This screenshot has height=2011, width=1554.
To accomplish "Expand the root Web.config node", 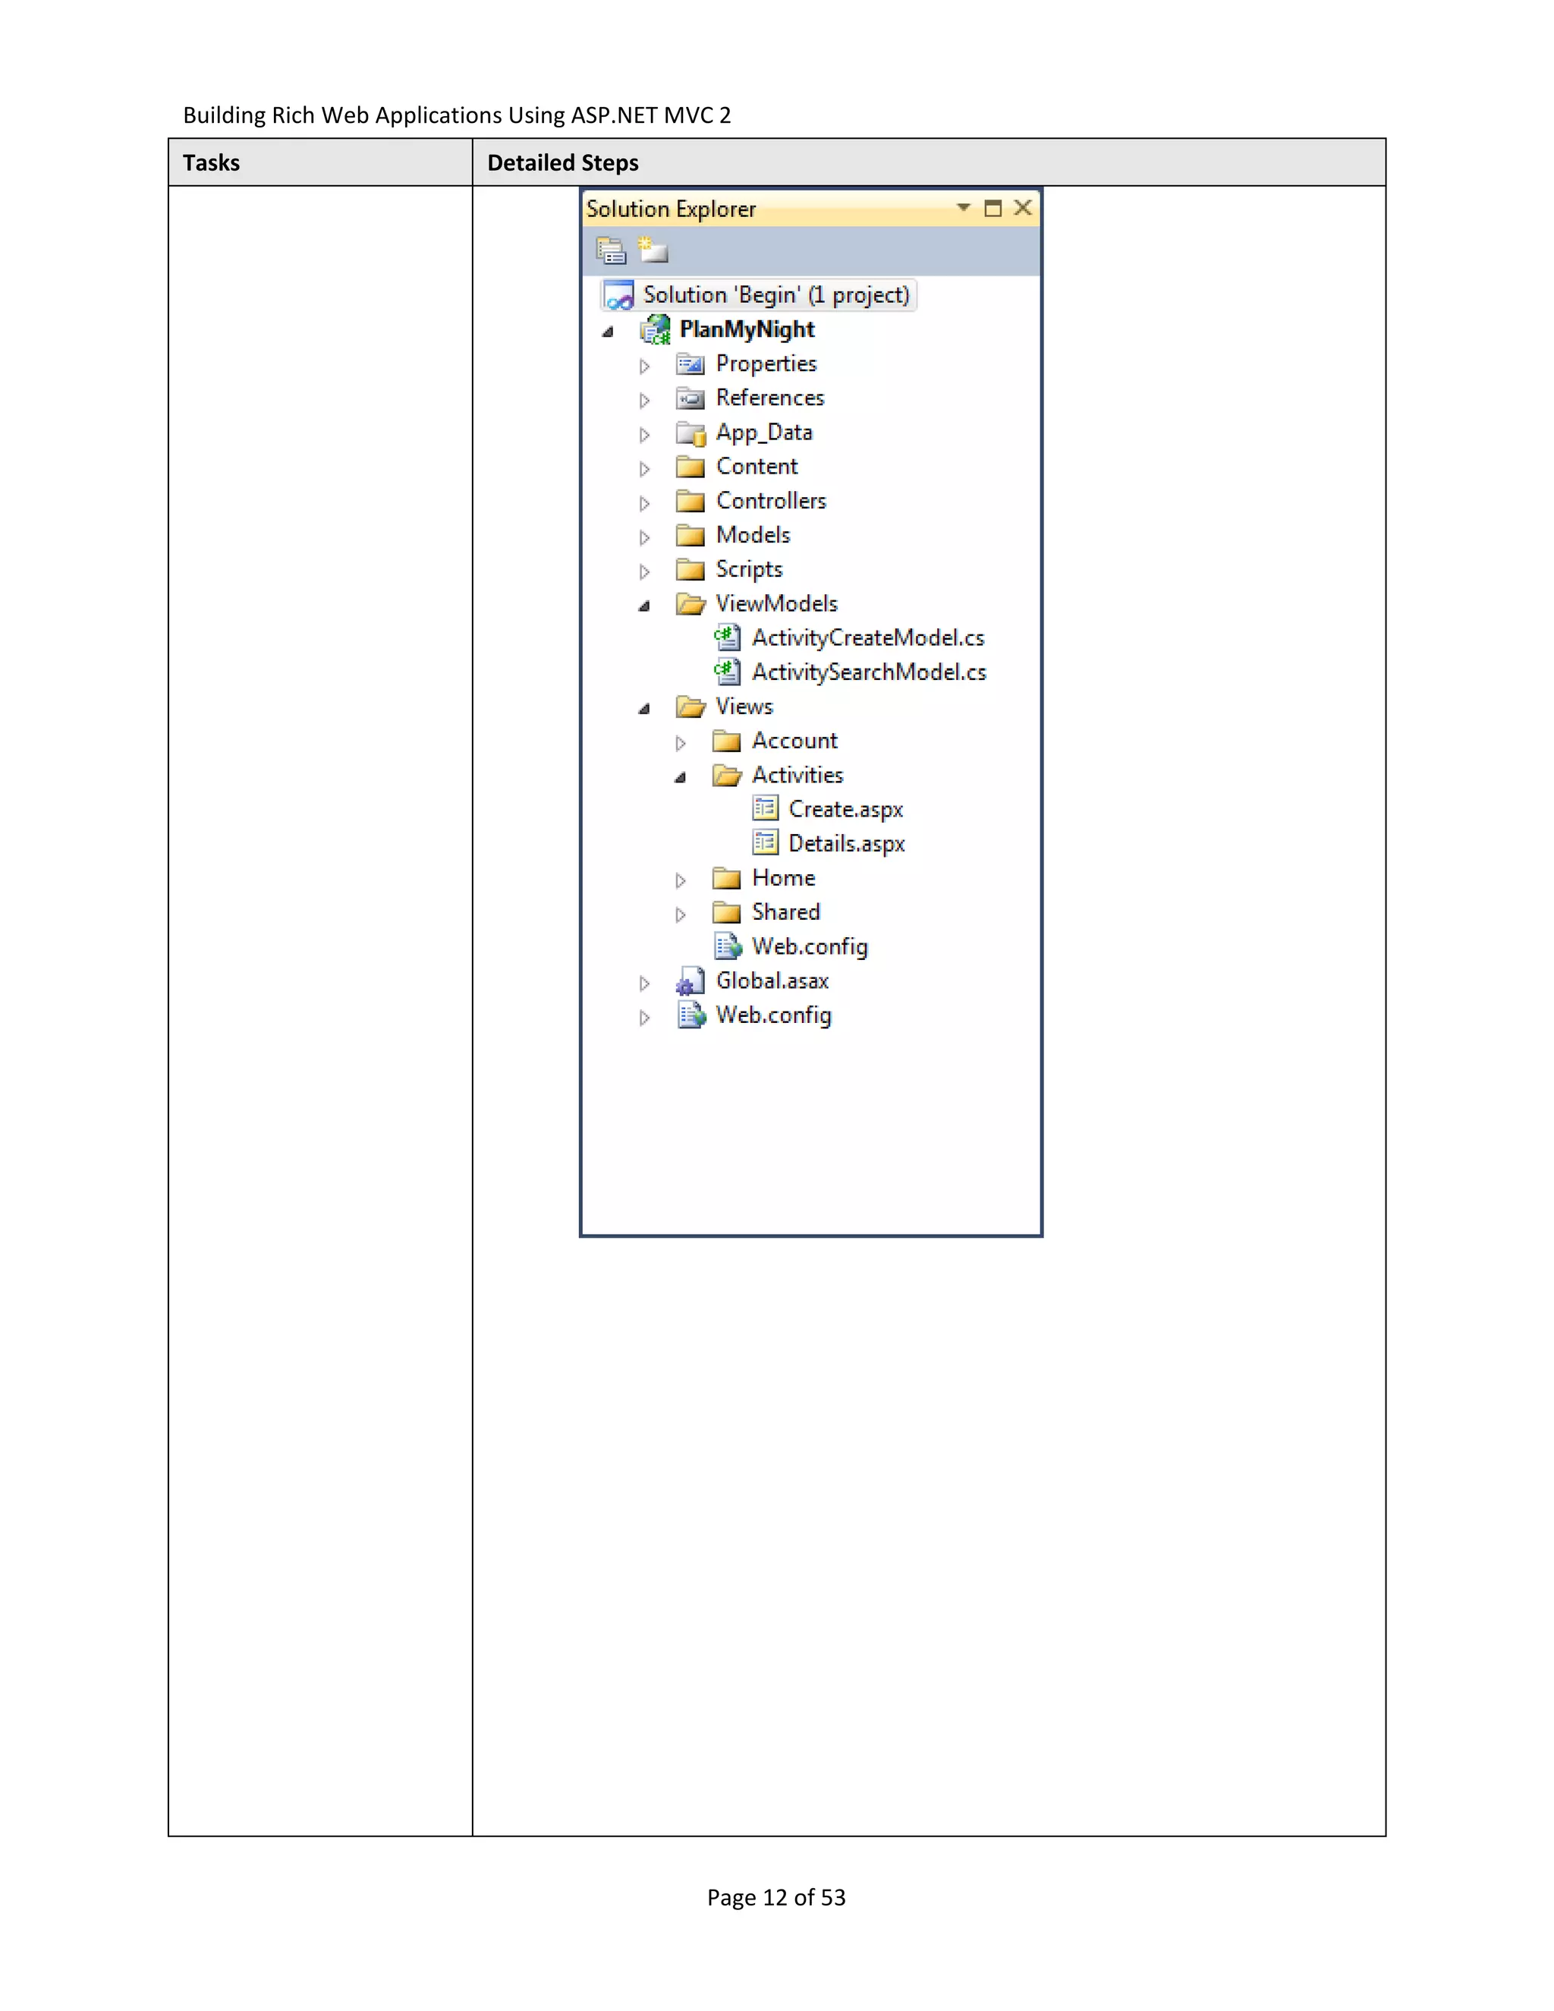I will coord(644,1018).
